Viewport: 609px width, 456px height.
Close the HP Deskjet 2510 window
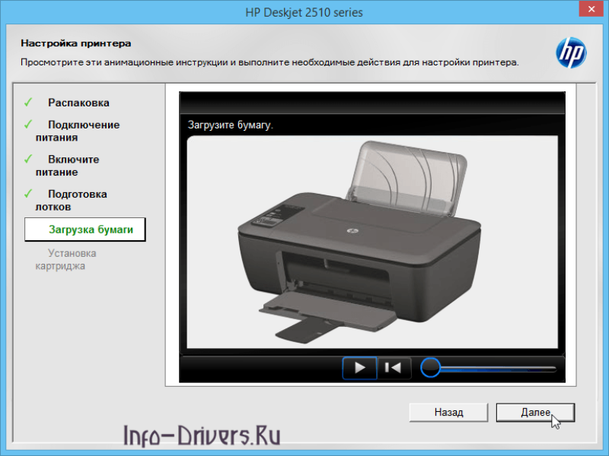point(591,9)
